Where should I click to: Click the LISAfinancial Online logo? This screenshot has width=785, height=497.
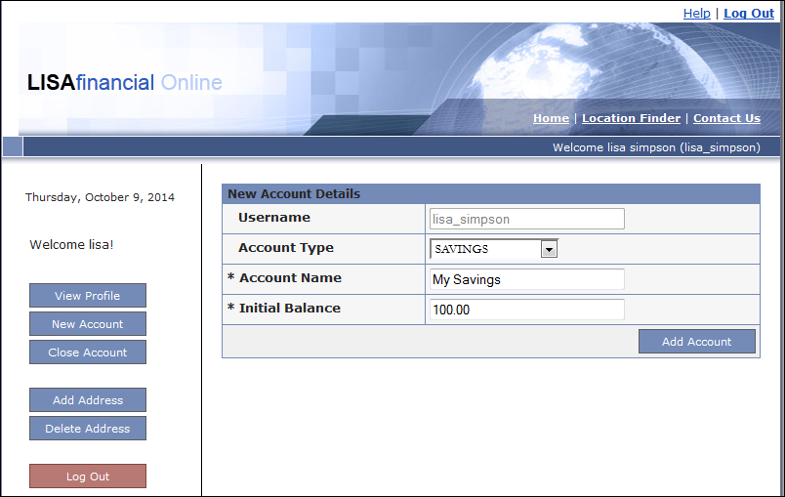[125, 83]
